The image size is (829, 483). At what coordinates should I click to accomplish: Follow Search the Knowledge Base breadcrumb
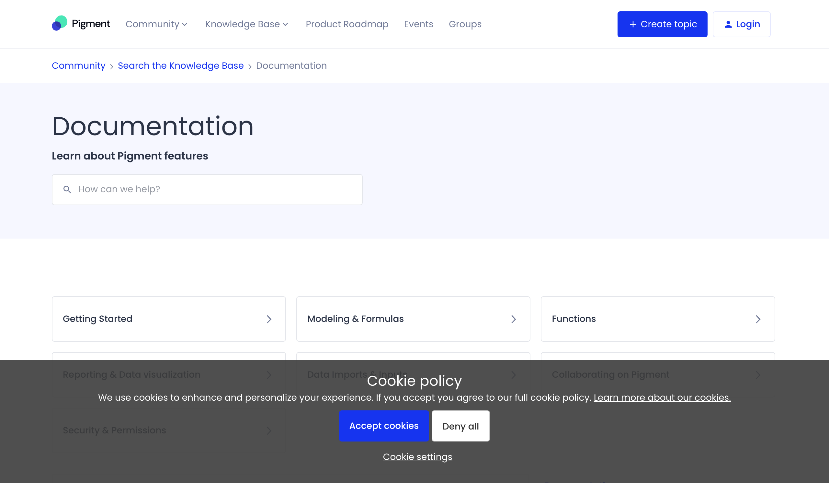tap(181, 65)
